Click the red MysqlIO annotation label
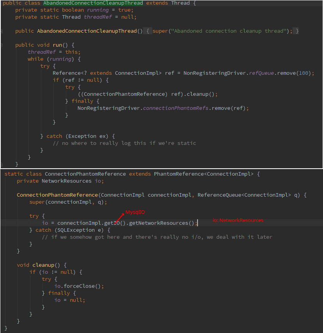 click(135, 212)
